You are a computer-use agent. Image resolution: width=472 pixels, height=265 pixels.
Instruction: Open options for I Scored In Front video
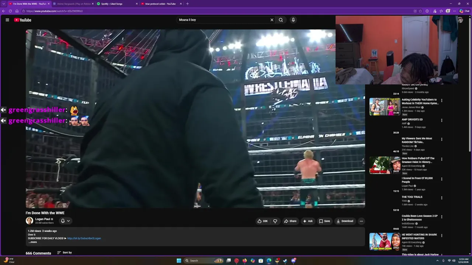click(x=441, y=179)
